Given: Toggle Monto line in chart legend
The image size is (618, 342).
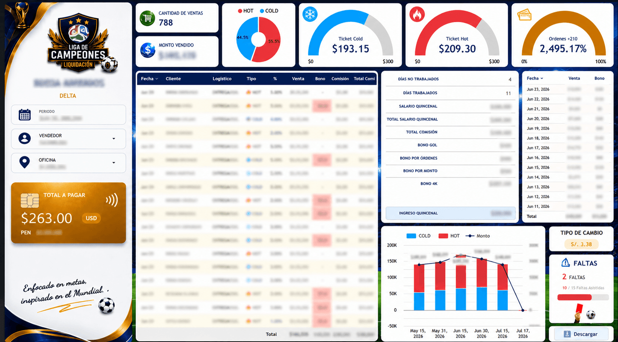Looking at the screenshot, I should pos(478,236).
